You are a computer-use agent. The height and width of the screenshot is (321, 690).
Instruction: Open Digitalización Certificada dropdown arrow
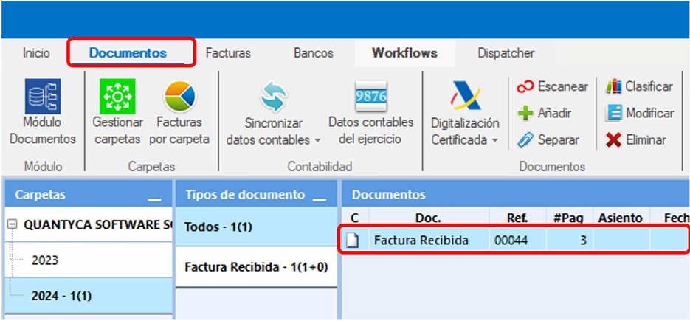point(494,141)
